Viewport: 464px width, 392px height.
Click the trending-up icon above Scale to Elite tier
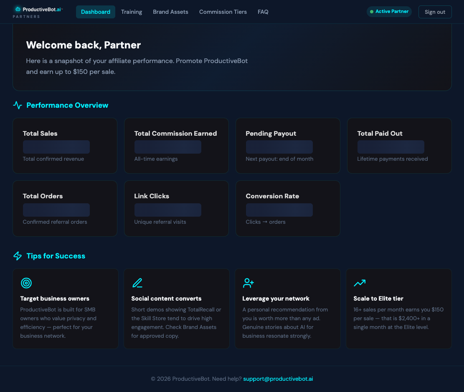click(360, 283)
